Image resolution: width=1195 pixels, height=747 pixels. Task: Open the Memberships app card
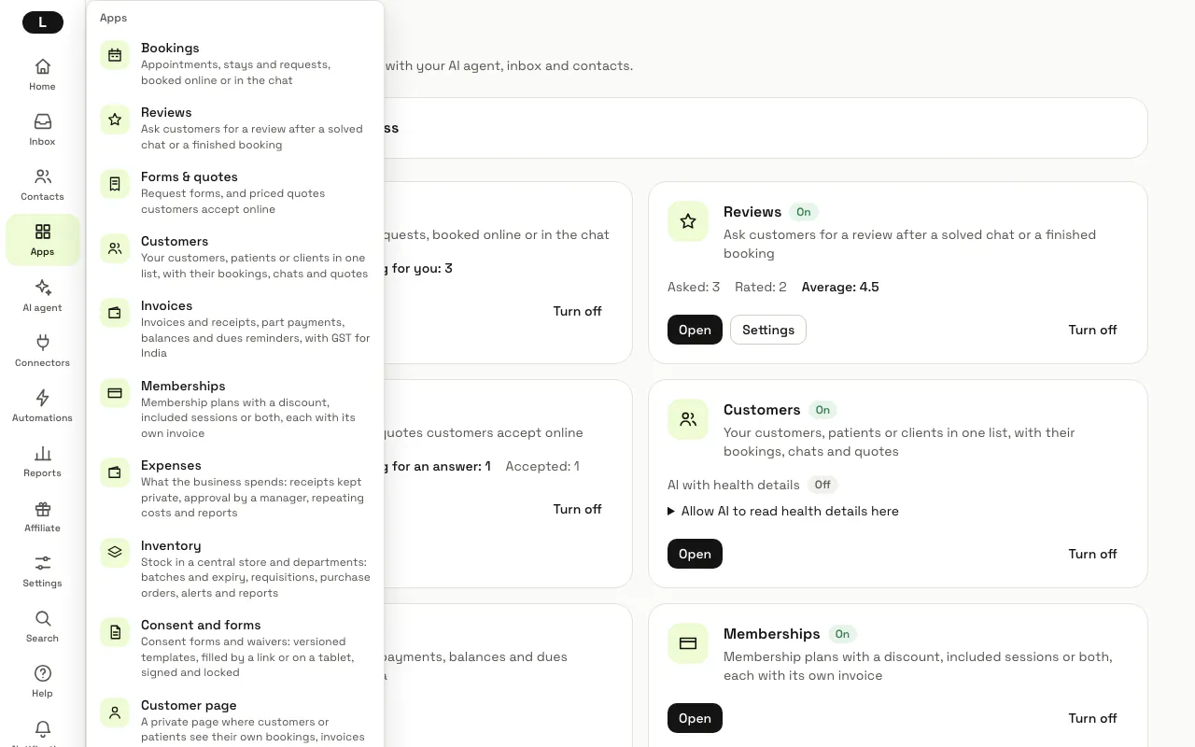pos(695,718)
